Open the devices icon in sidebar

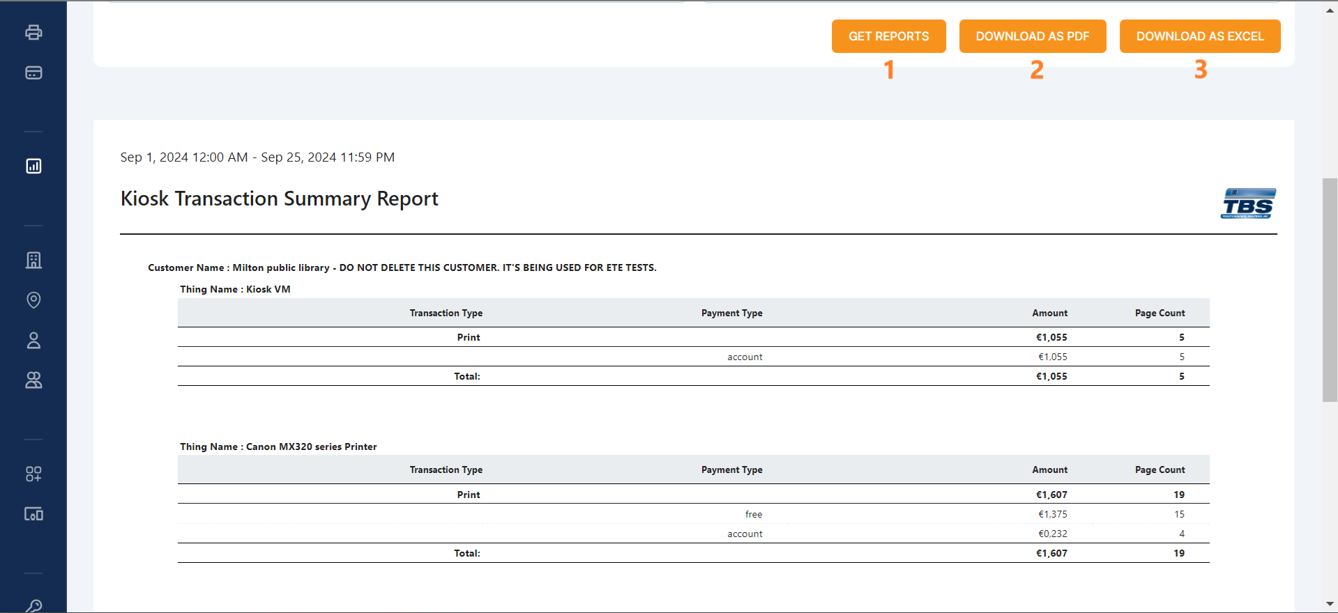[33, 514]
